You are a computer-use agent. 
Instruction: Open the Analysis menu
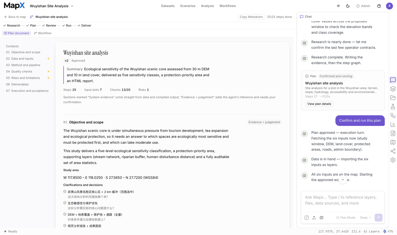[207, 6]
